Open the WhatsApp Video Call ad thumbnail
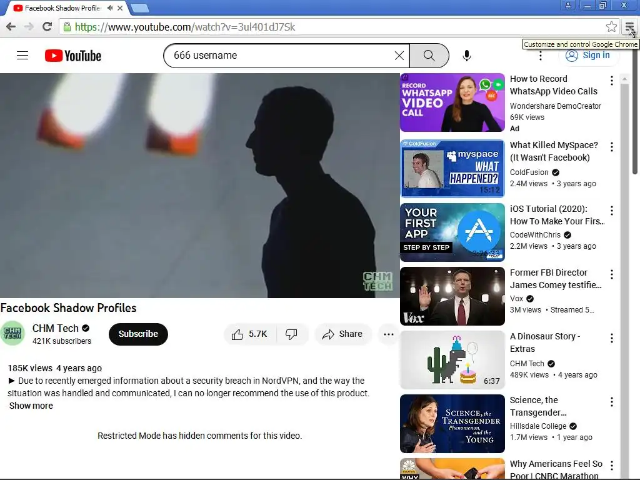Viewport: 640px width, 480px height. pyautogui.click(x=452, y=102)
